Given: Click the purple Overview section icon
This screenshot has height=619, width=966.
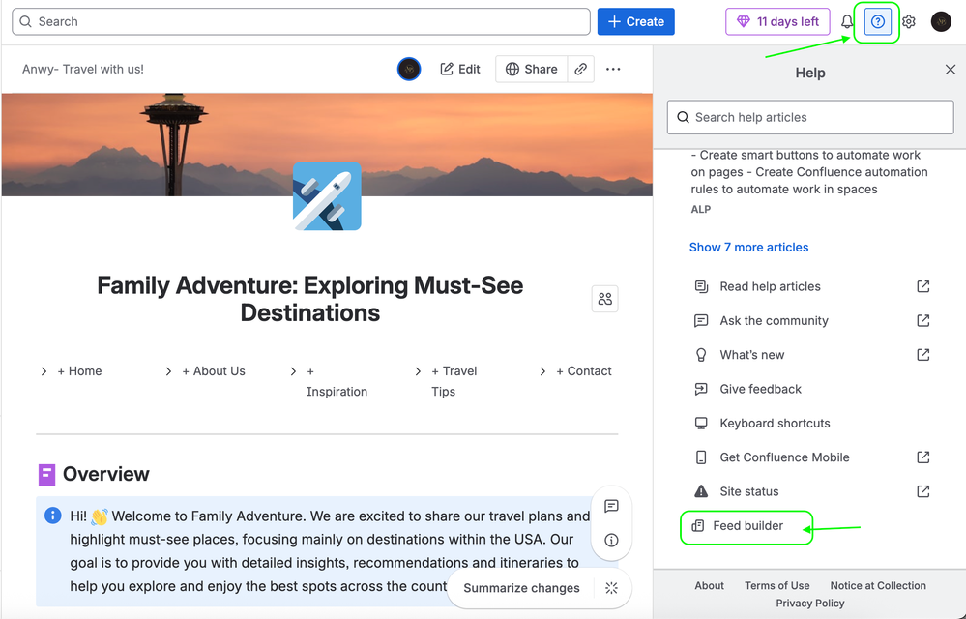Looking at the screenshot, I should pyautogui.click(x=46, y=475).
